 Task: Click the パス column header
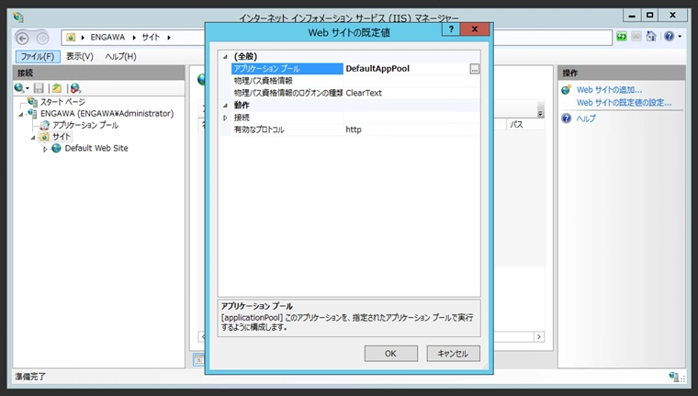coord(525,125)
